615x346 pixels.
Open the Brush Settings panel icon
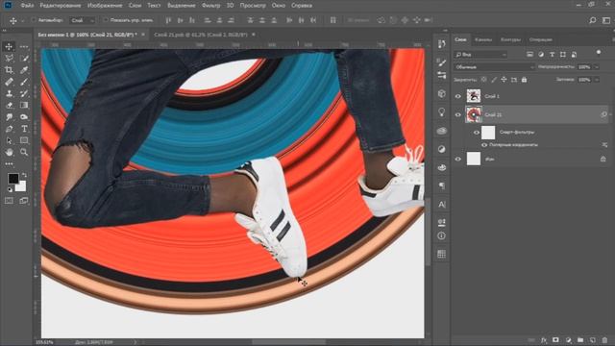point(442,62)
